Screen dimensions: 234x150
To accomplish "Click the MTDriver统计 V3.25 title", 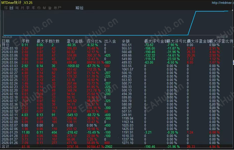I will coord(17,3).
